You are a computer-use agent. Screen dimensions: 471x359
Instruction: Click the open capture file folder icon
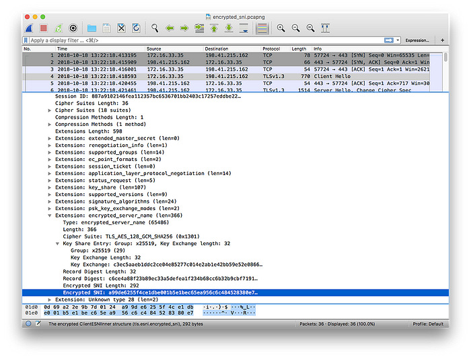point(92,28)
